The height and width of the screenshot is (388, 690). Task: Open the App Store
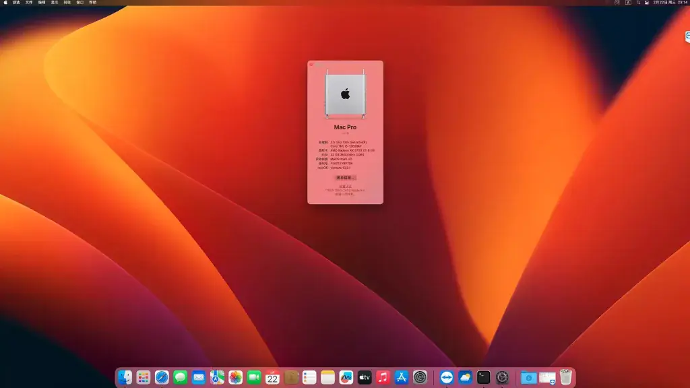402,377
